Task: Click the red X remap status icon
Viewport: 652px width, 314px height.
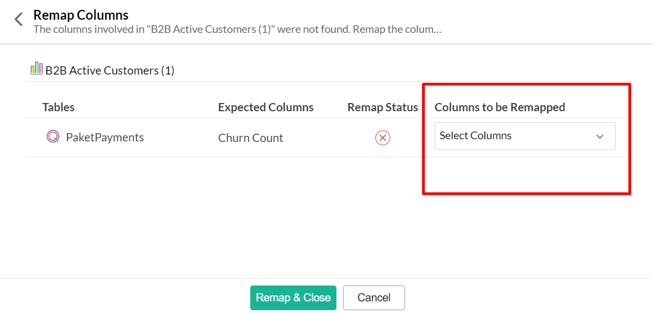Action: tap(383, 138)
